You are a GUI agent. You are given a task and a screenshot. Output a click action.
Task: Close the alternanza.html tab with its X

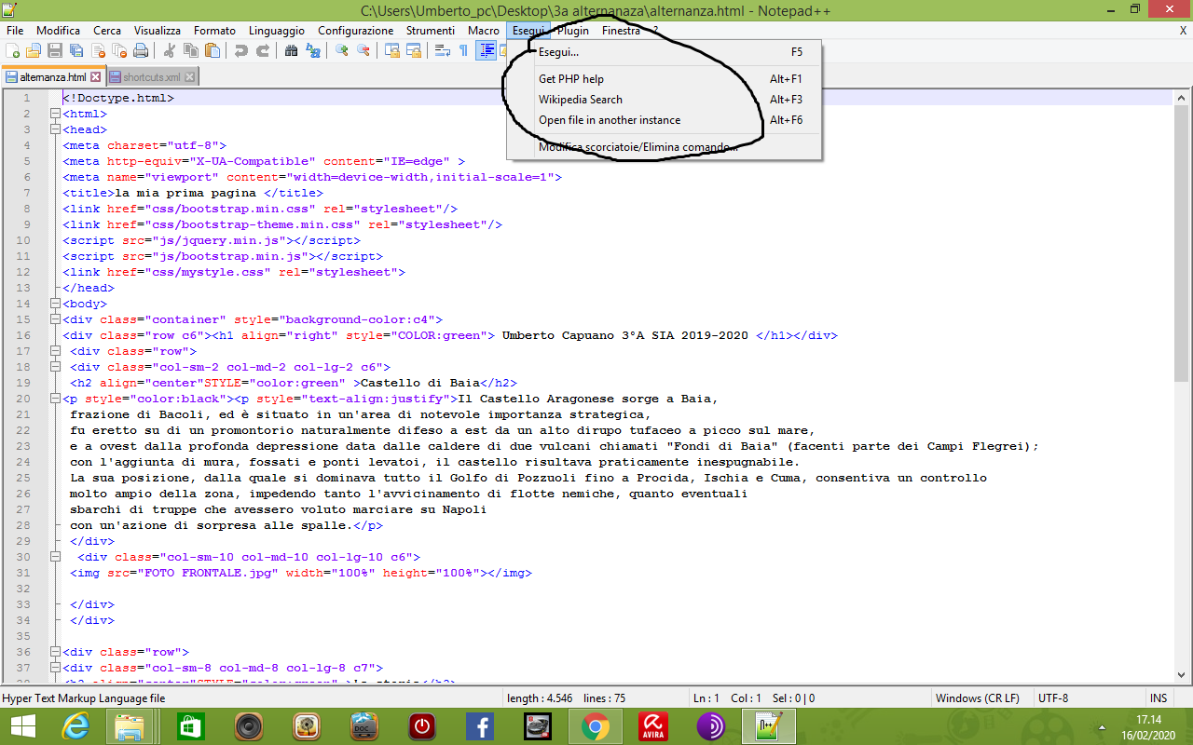96,77
